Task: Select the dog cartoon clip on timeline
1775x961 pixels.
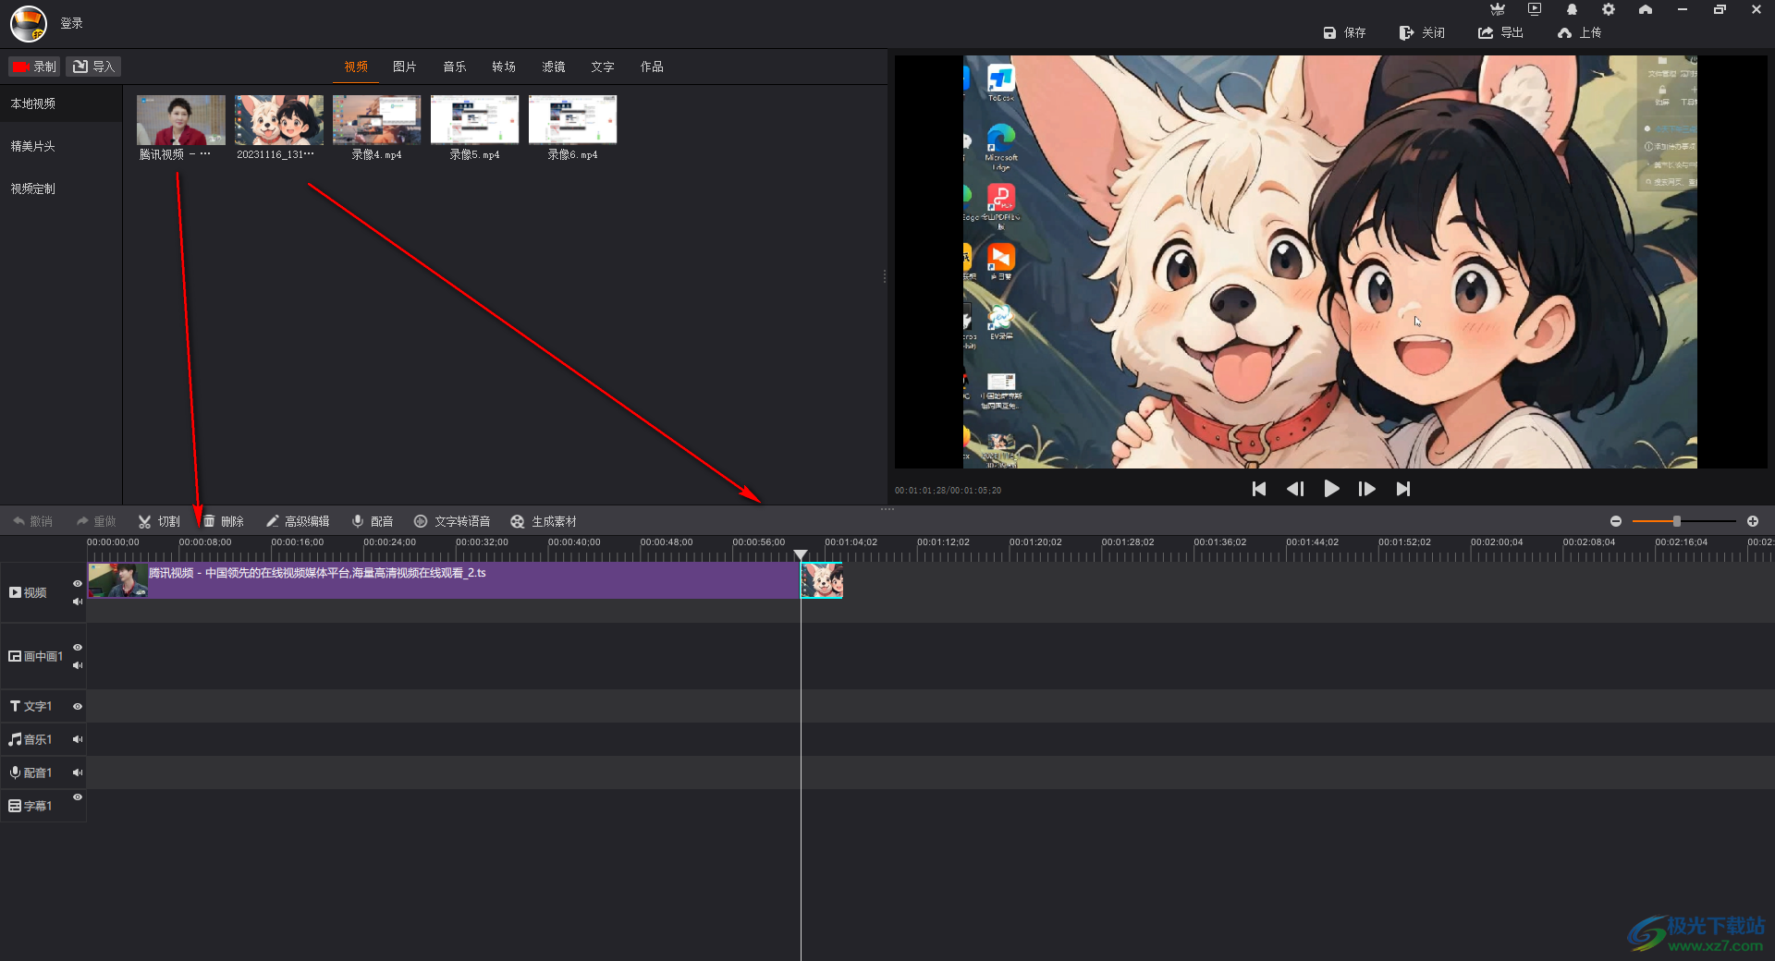Action: click(822, 581)
